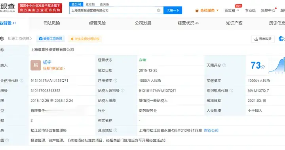Open 历史工商信息 expander link

tap(20, 39)
